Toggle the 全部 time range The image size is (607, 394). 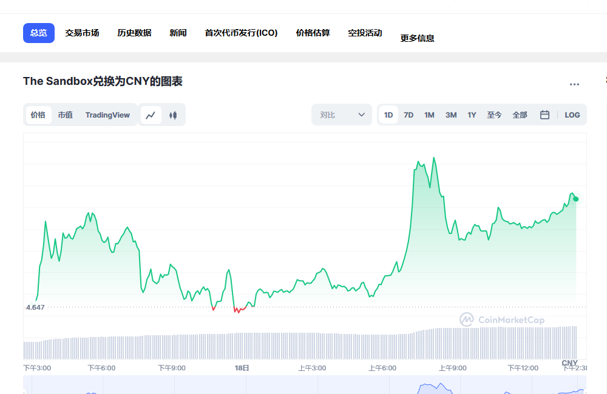coord(520,115)
